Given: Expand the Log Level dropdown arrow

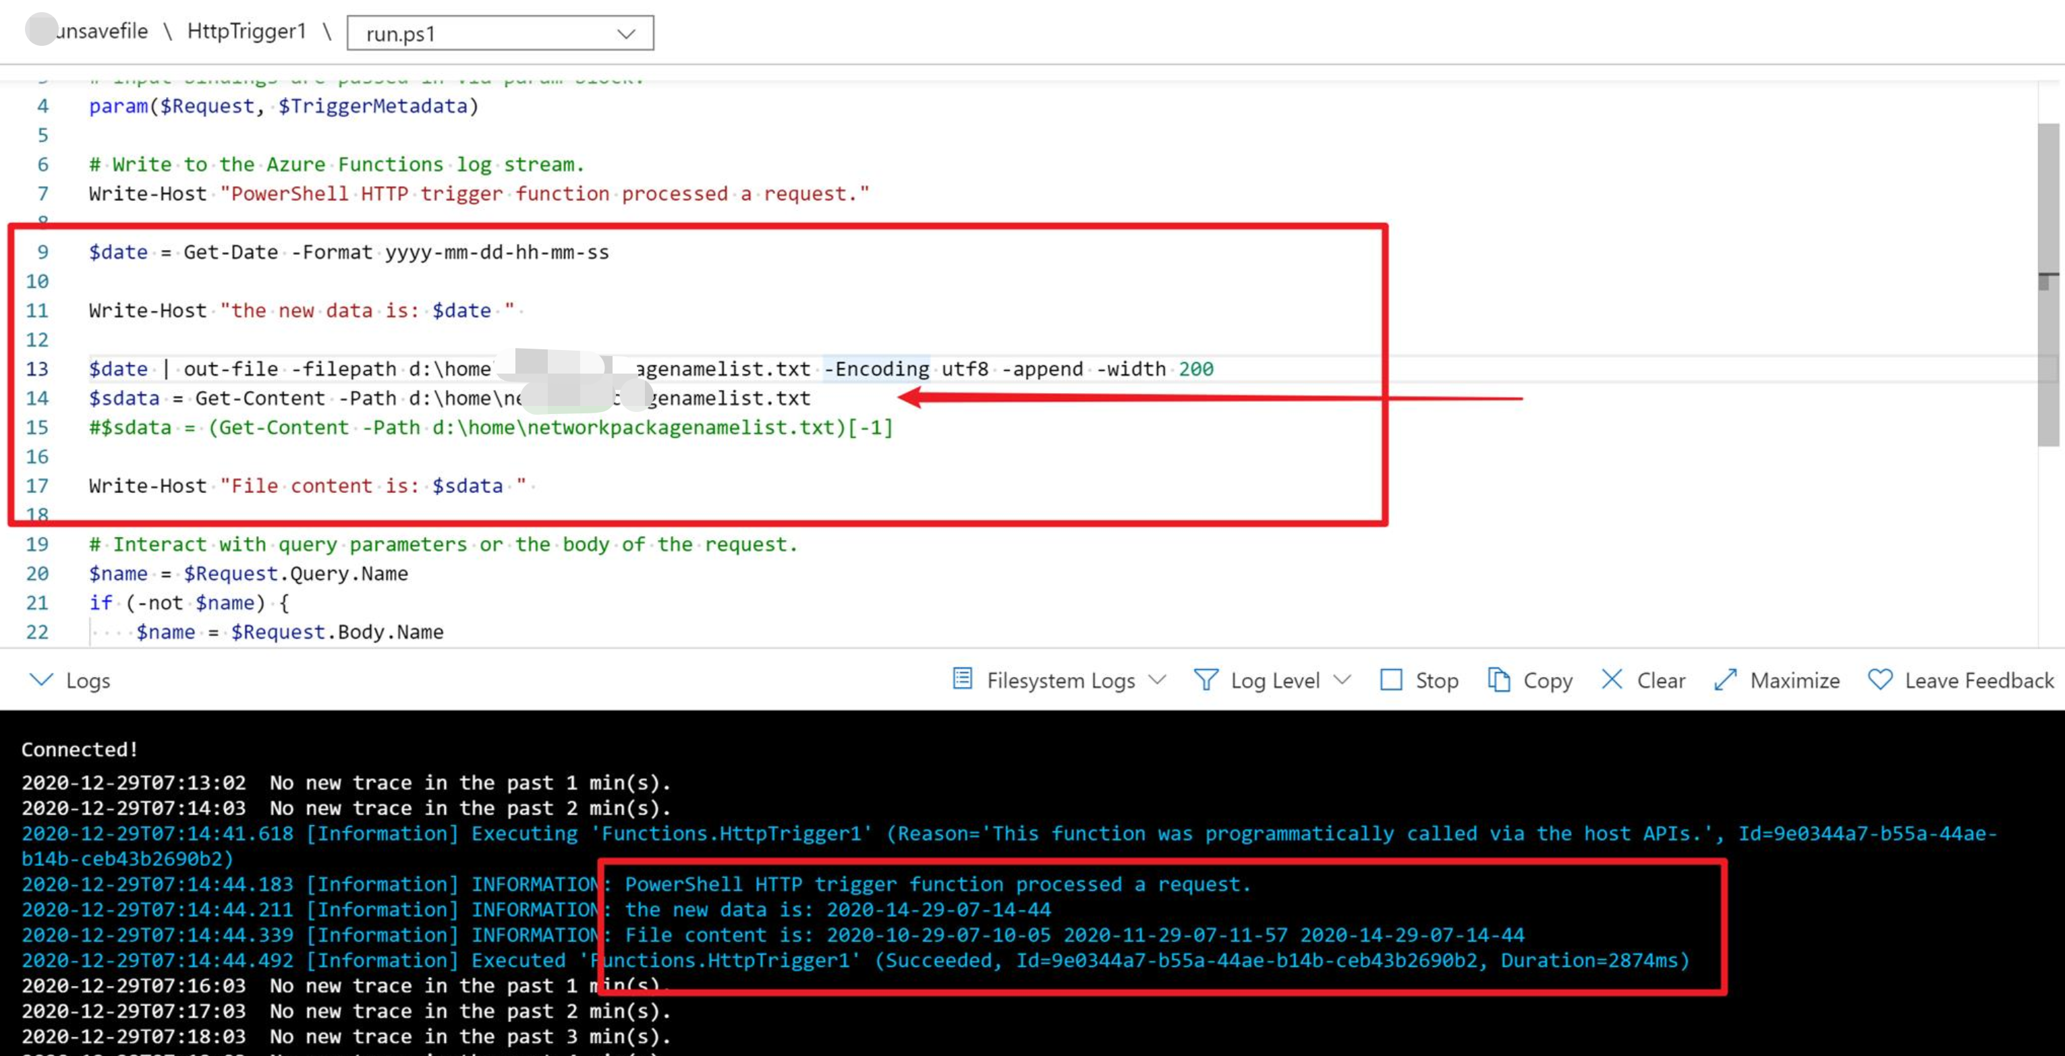Looking at the screenshot, I should [1342, 680].
